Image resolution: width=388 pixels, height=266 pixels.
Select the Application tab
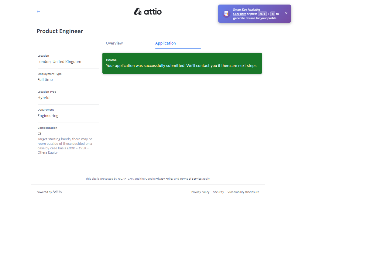click(x=165, y=43)
